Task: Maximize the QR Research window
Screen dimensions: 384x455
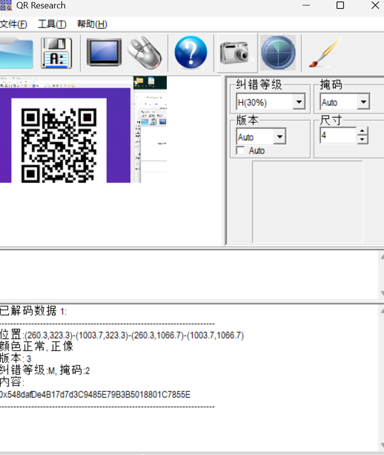Action: click(340, 5)
